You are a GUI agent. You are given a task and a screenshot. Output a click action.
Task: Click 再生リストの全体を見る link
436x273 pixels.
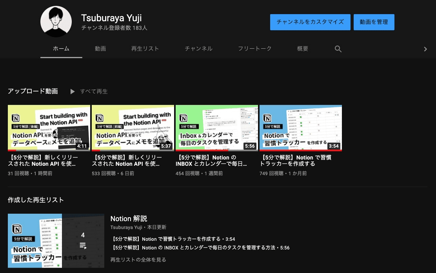138,260
